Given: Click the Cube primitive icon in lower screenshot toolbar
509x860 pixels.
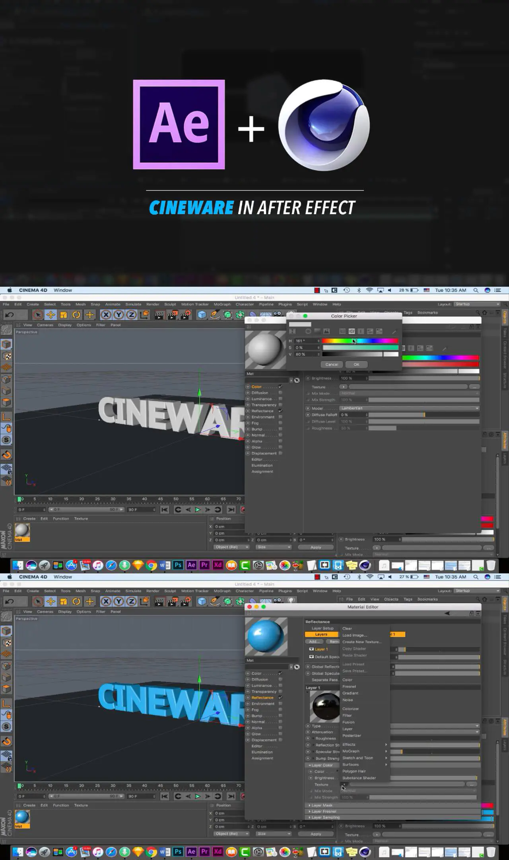Looking at the screenshot, I should (x=202, y=602).
